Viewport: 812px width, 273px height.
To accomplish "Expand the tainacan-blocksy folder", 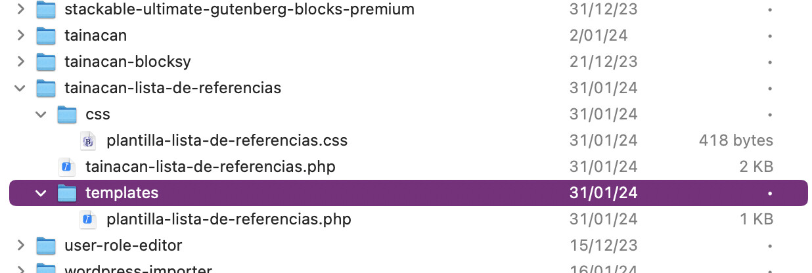I will 21,62.
